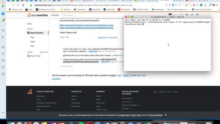The height and width of the screenshot is (124, 220).
Task: Open the Handshake bookmark
Action: [124, 9]
